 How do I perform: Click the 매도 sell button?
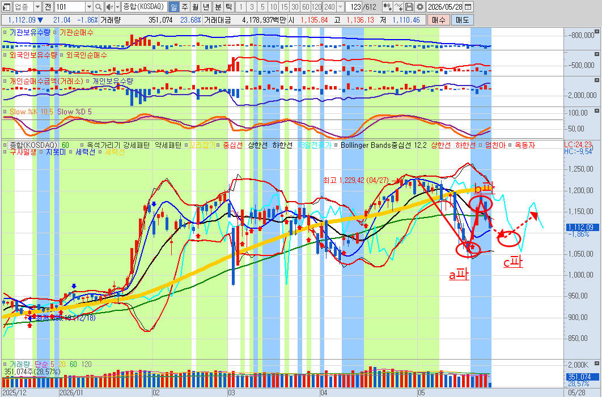coord(462,20)
